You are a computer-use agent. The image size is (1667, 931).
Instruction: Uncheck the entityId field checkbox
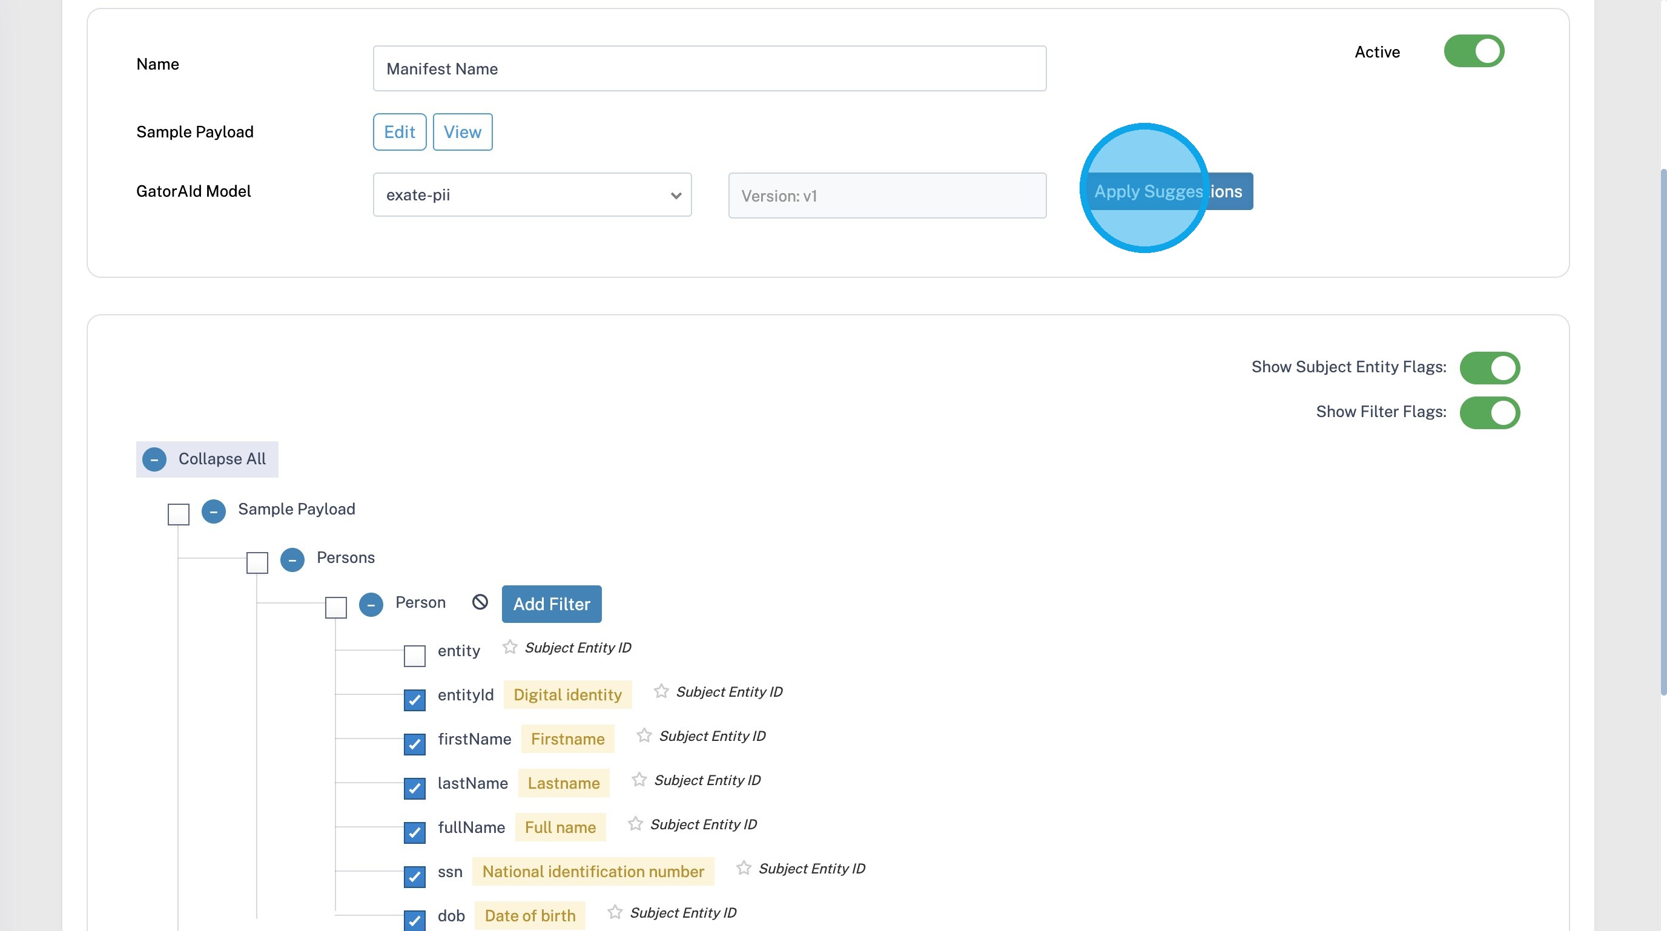tap(415, 699)
